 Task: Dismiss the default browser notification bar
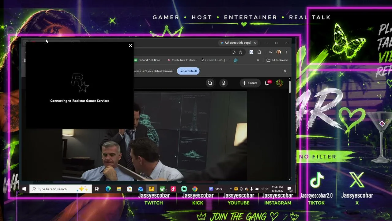click(x=285, y=71)
